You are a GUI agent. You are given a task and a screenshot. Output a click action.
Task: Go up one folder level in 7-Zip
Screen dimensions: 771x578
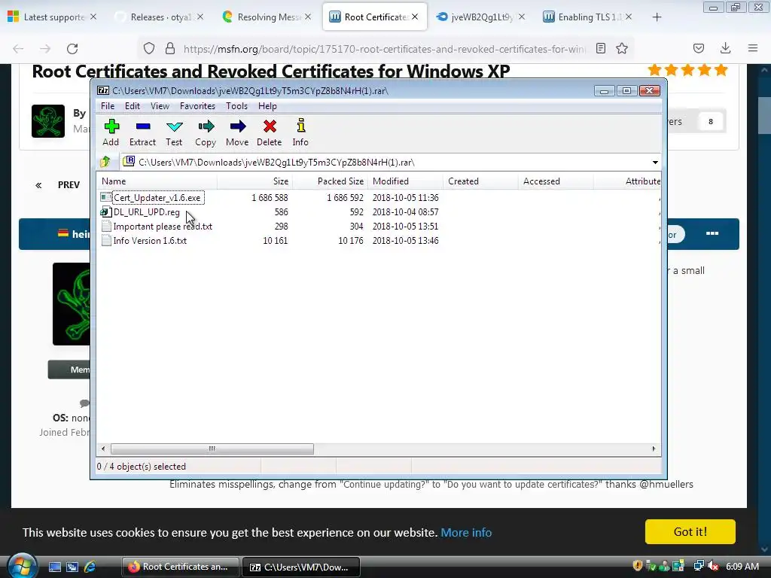click(105, 162)
